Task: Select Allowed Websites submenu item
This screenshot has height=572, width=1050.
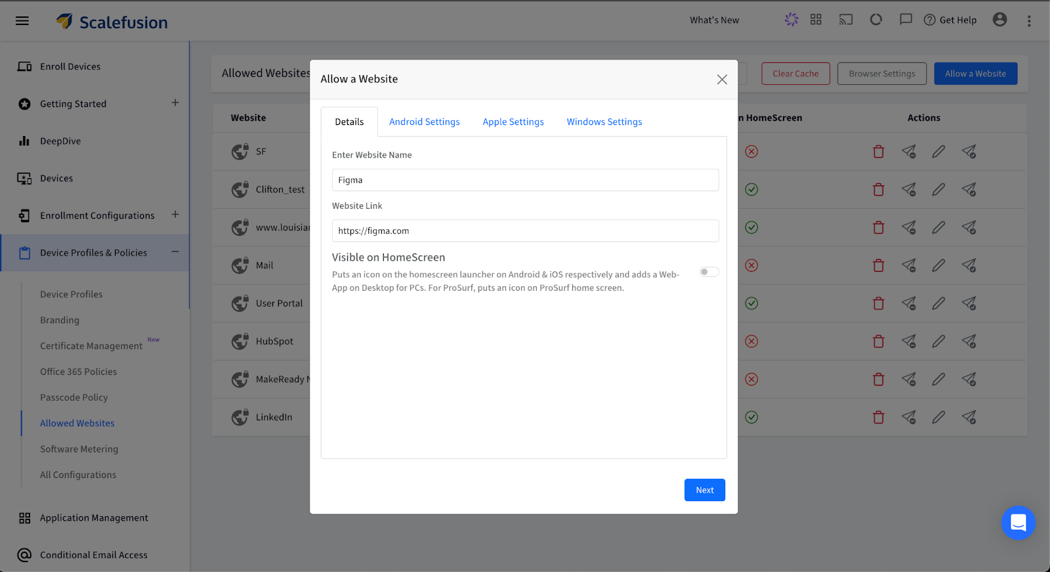Action: [x=77, y=424]
